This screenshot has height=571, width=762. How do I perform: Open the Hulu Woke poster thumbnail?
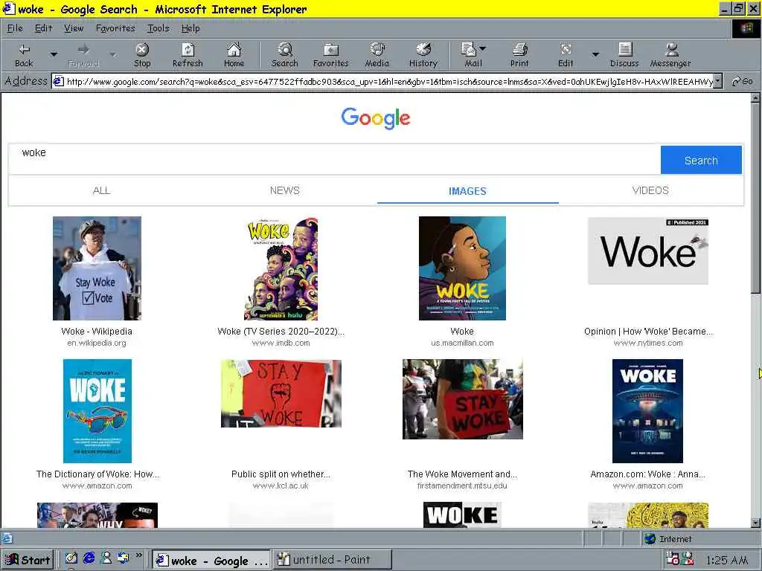click(281, 268)
